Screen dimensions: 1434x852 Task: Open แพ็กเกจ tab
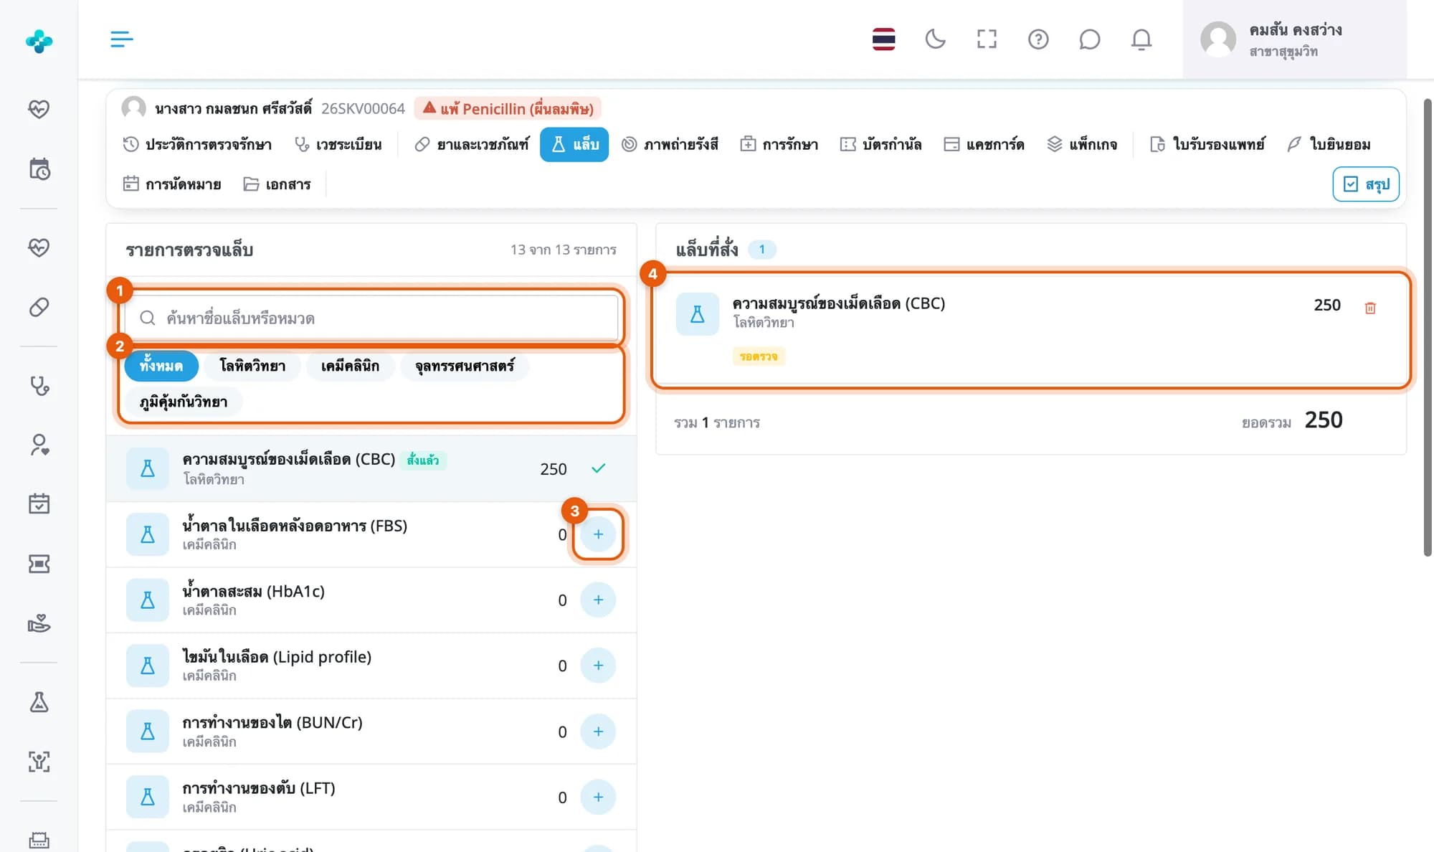(1082, 144)
